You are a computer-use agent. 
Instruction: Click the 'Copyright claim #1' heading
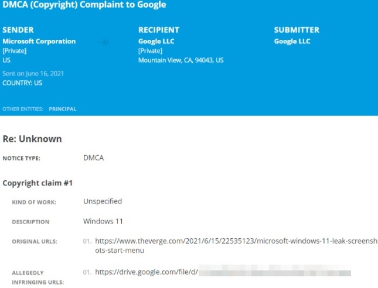coord(38,183)
